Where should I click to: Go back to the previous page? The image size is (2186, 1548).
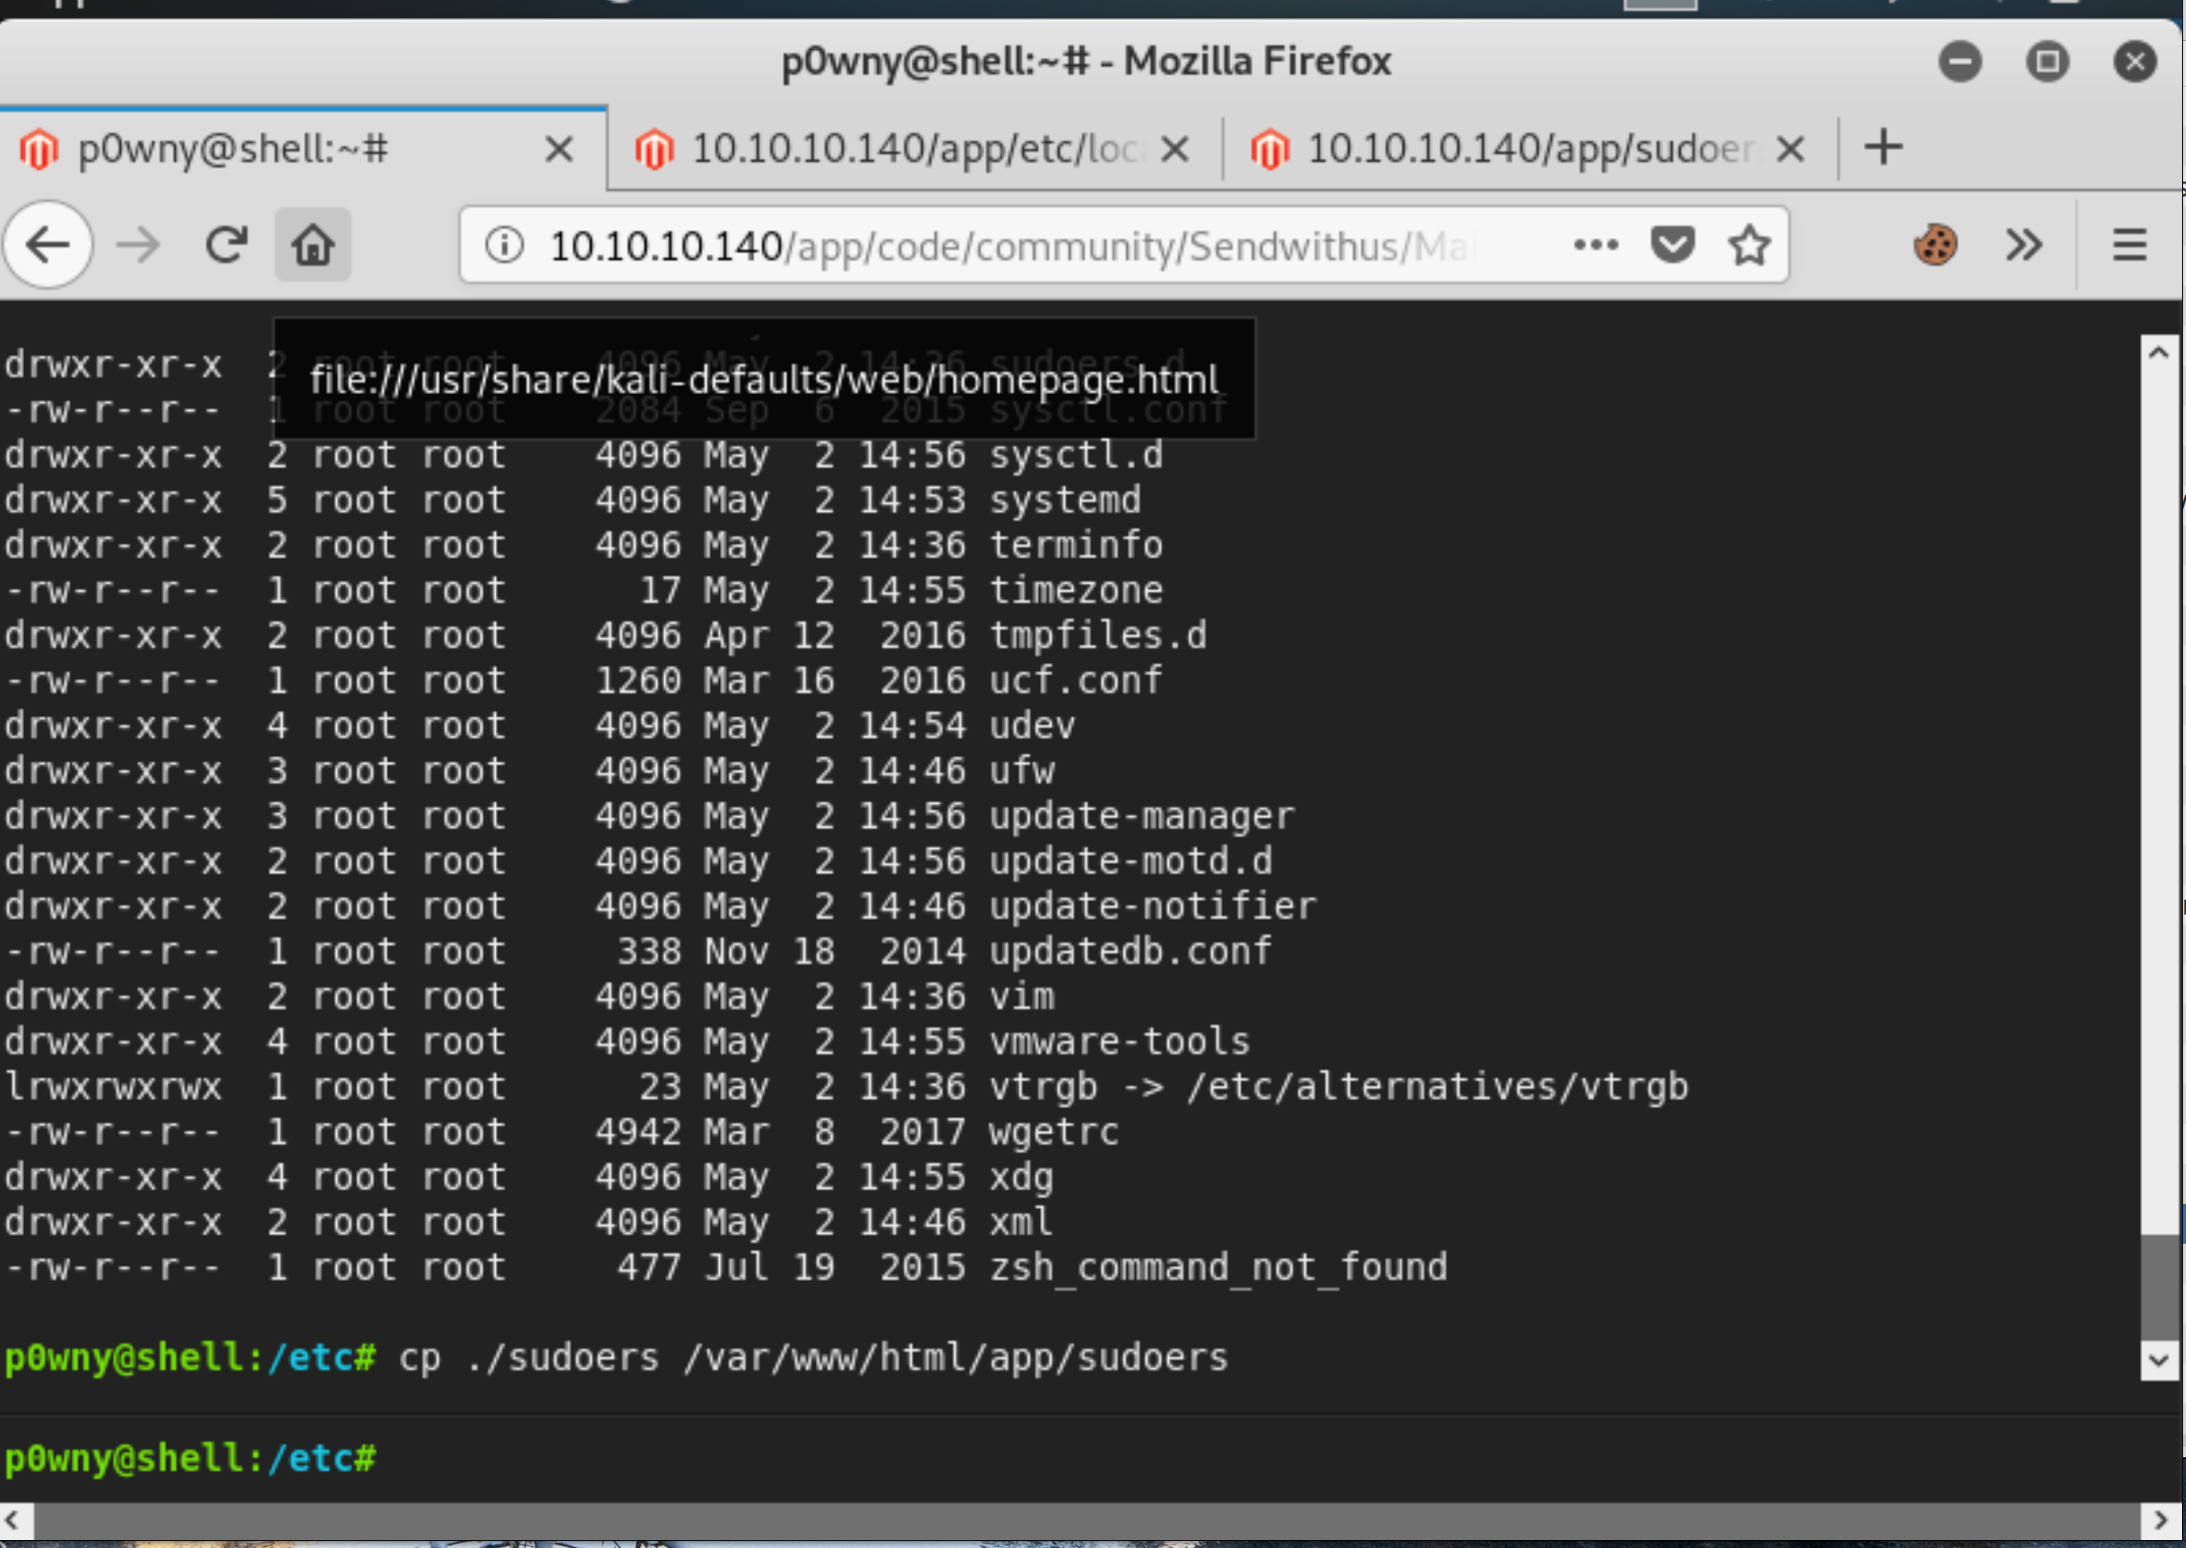tap(48, 245)
